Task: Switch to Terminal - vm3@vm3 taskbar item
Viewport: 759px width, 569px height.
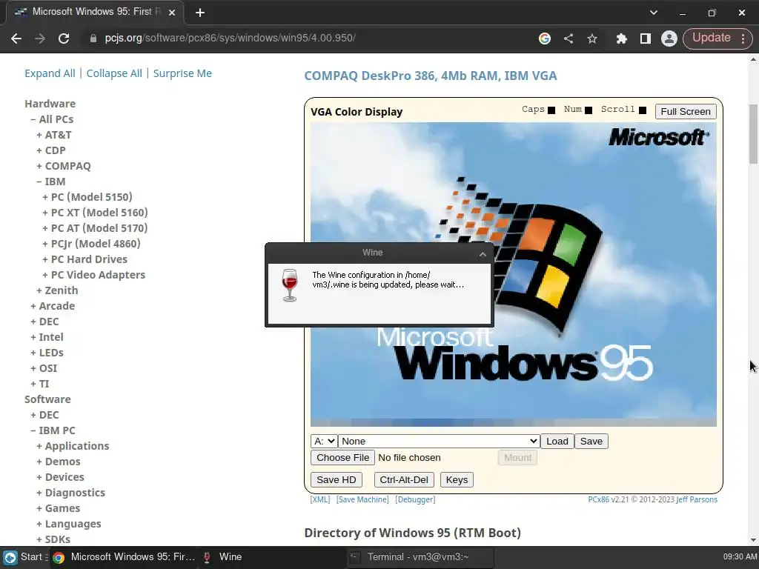Action: click(x=420, y=557)
